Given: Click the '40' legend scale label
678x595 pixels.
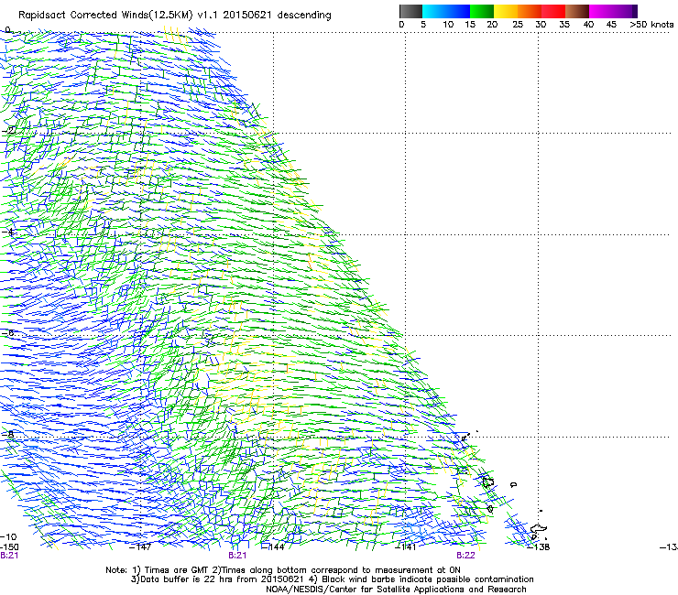Looking at the screenshot, I should (588, 25).
